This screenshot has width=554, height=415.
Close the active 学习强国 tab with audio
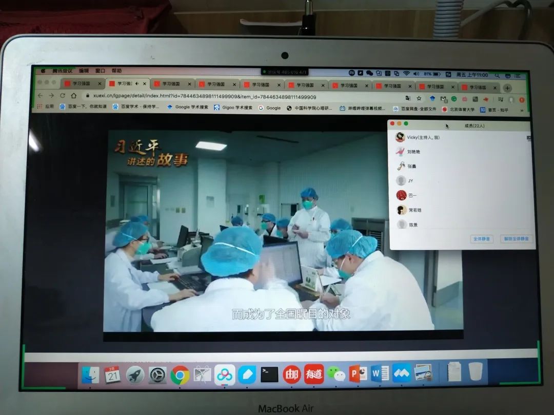[x=144, y=84]
